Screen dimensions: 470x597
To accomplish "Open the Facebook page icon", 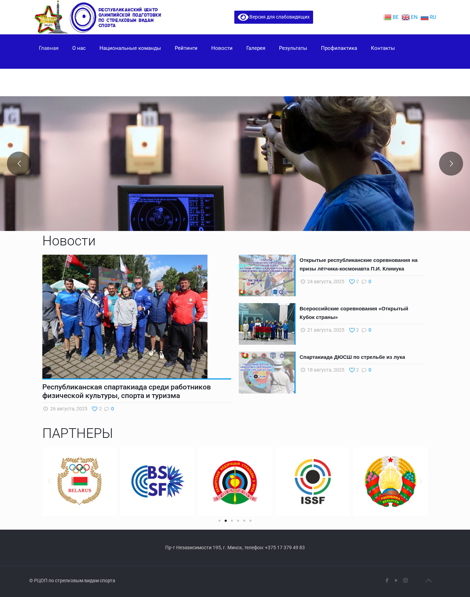I will point(387,581).
